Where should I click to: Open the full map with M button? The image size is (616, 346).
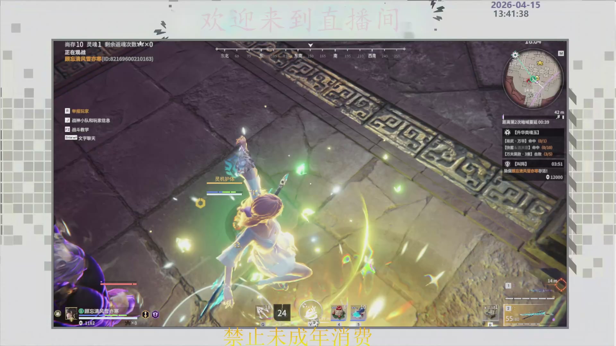pos(561,54)
